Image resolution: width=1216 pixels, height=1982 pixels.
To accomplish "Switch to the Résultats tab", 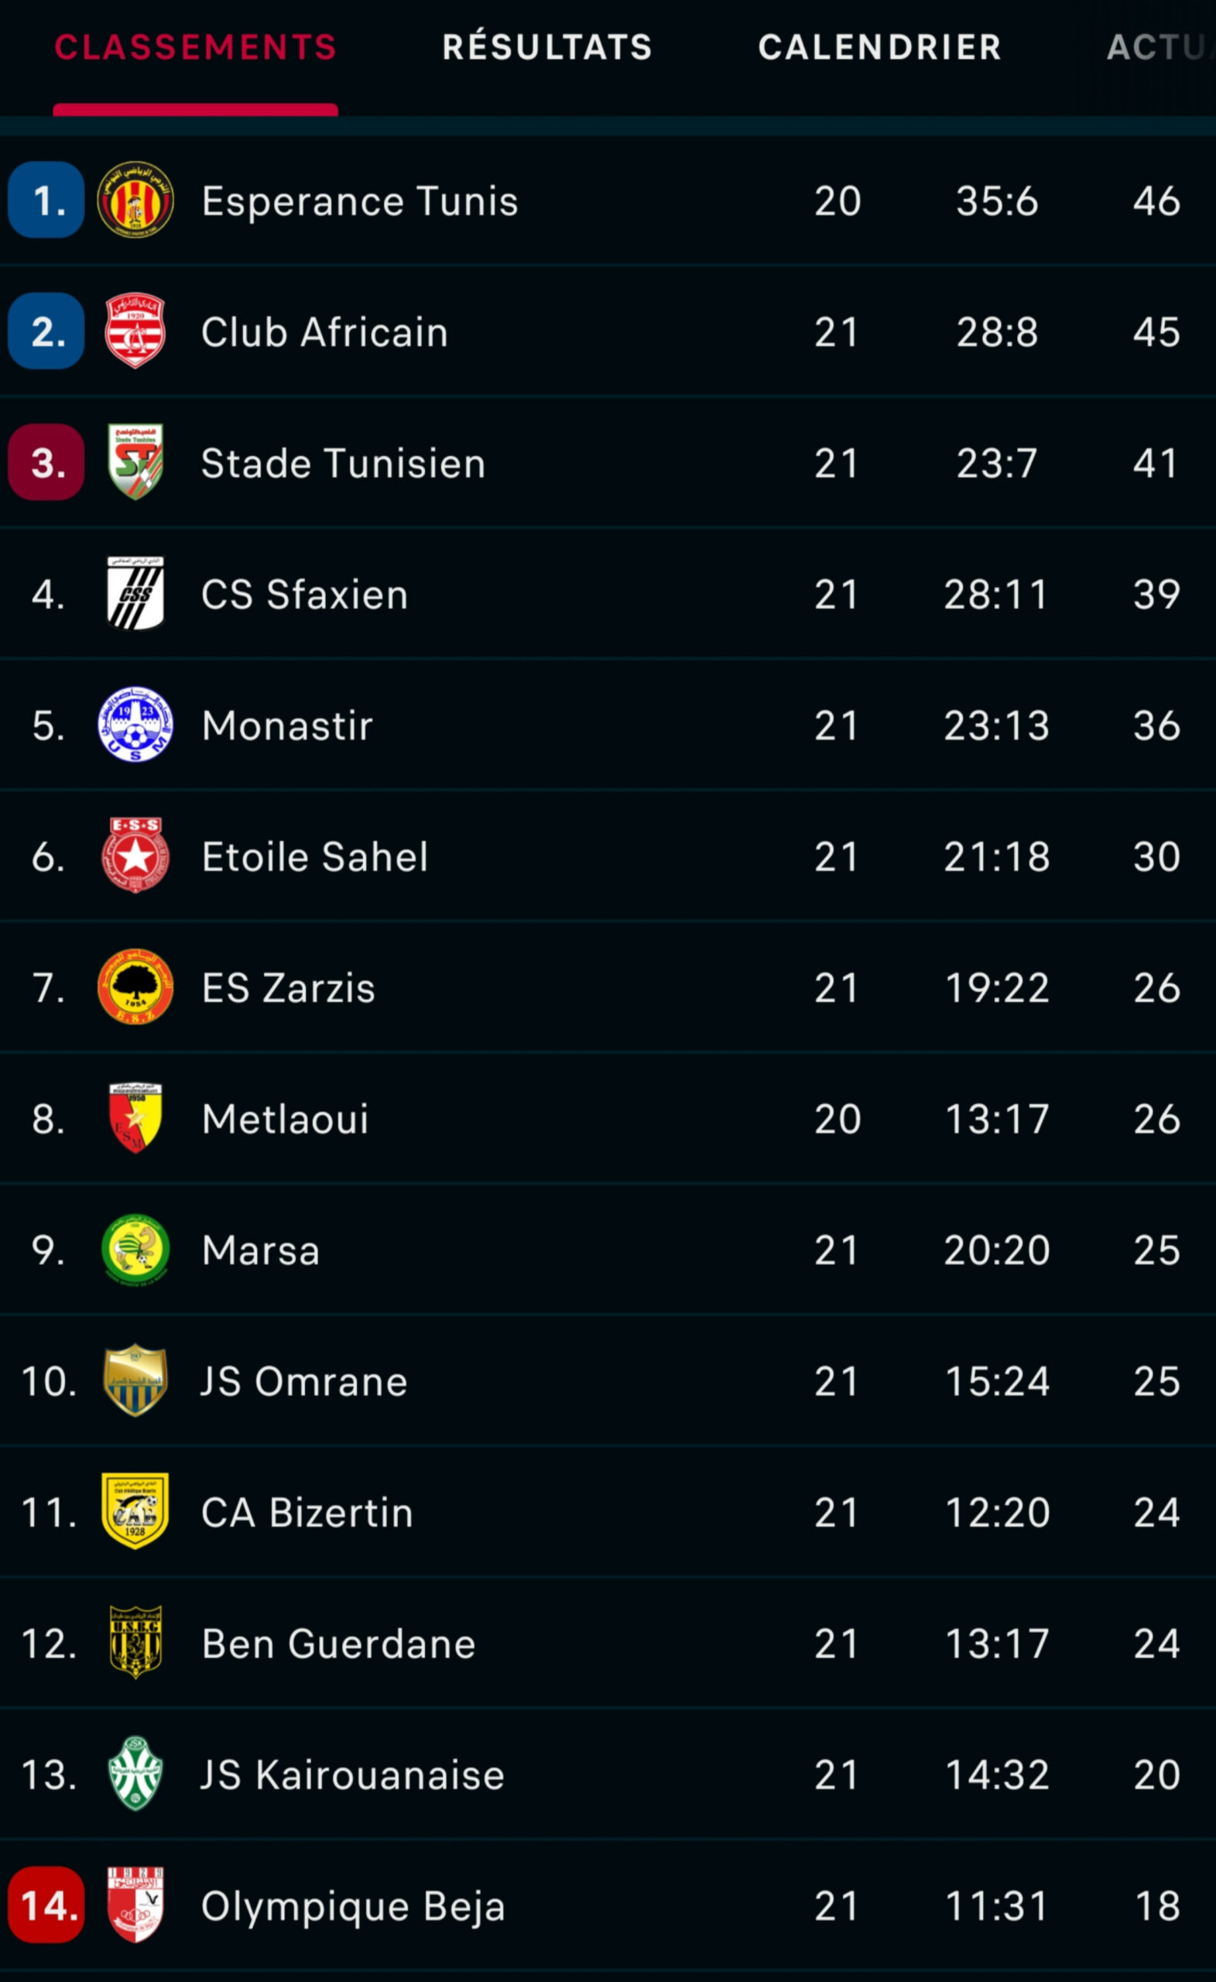I will click(x=547, y=46).
